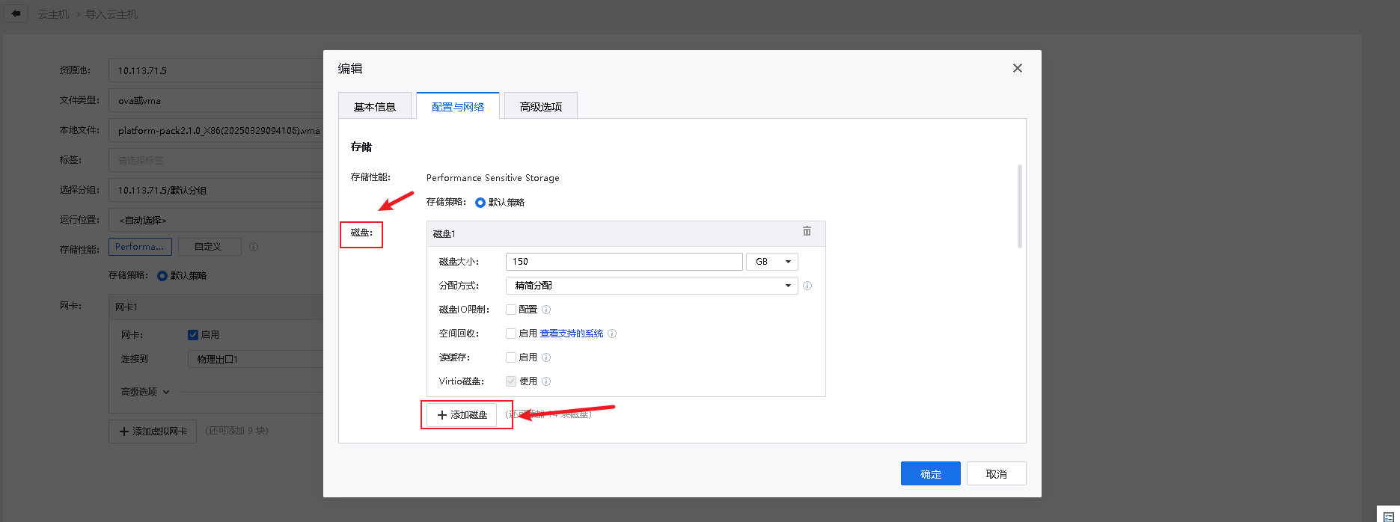Confirm with the 确定 button
Viewport: 1400px width, 522px height.
click(x=930, y=474)
